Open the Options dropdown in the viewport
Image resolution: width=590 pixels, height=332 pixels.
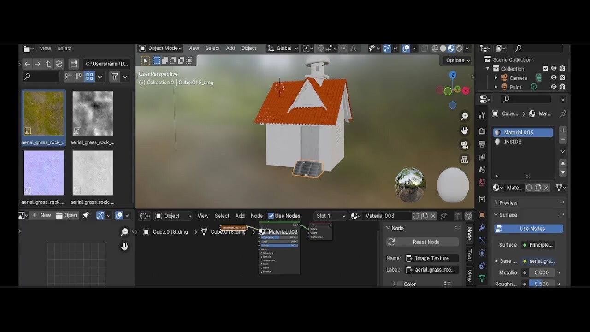pos(456,60)
